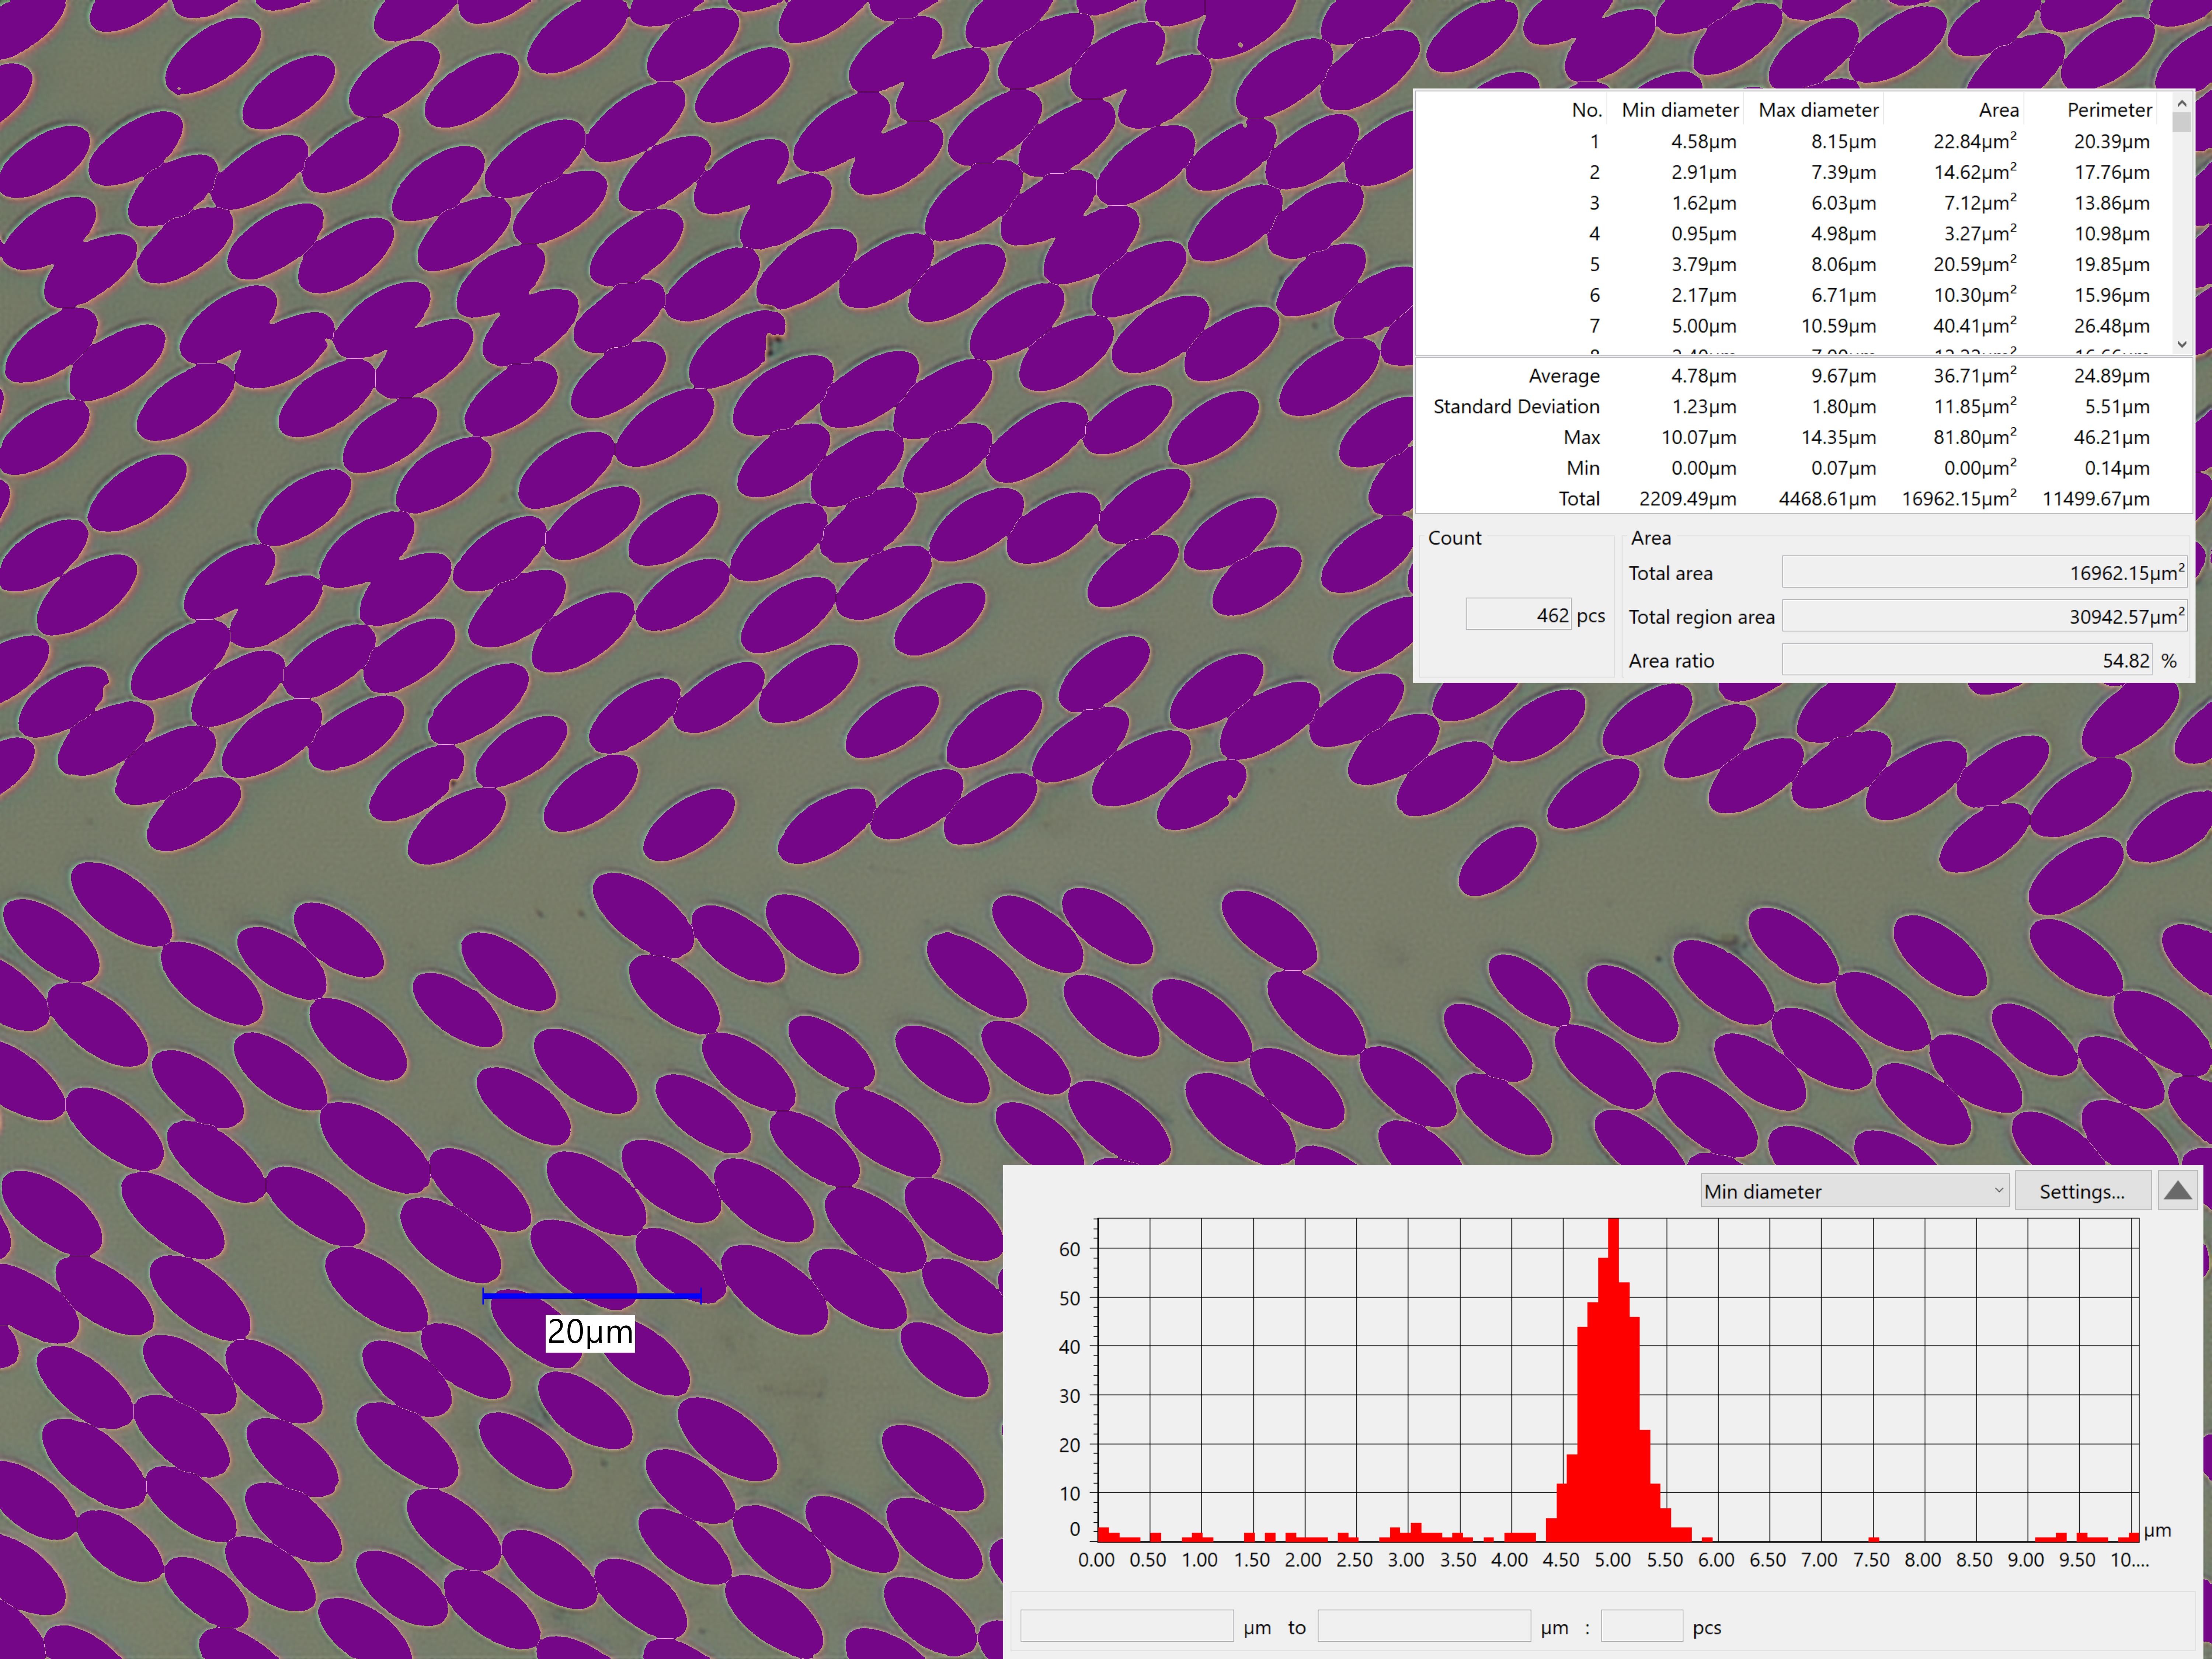This screenshot has width=2212, height=1659.
Task: Click the Count field showing 462
Action: coord(1519,615)
